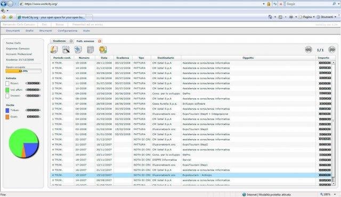341x197 pixels.
Task: Sort by the Periodo cont. column header
Action: point(62,58)
